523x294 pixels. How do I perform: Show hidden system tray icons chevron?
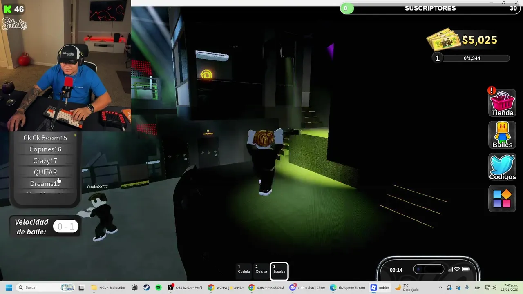click(x=440, y=287)
